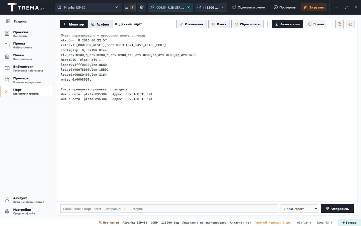Open the board options sliders icon

click(130, 7)
